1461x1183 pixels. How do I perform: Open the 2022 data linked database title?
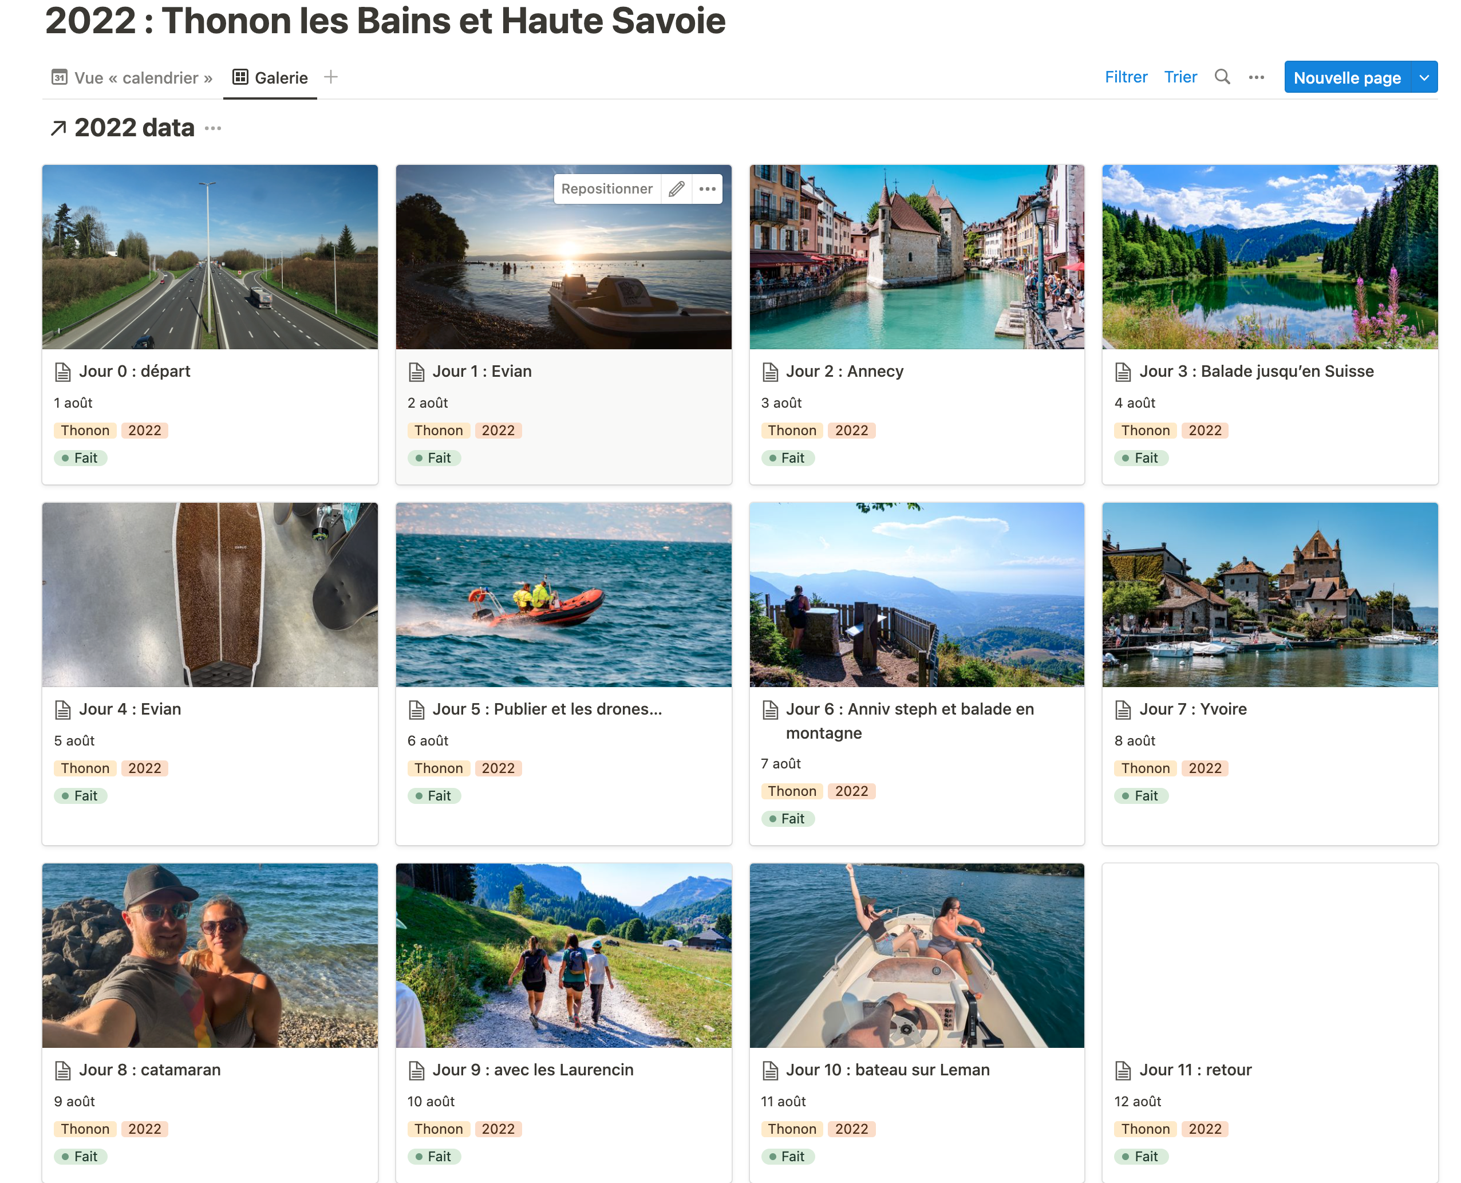tap(134, 128)
